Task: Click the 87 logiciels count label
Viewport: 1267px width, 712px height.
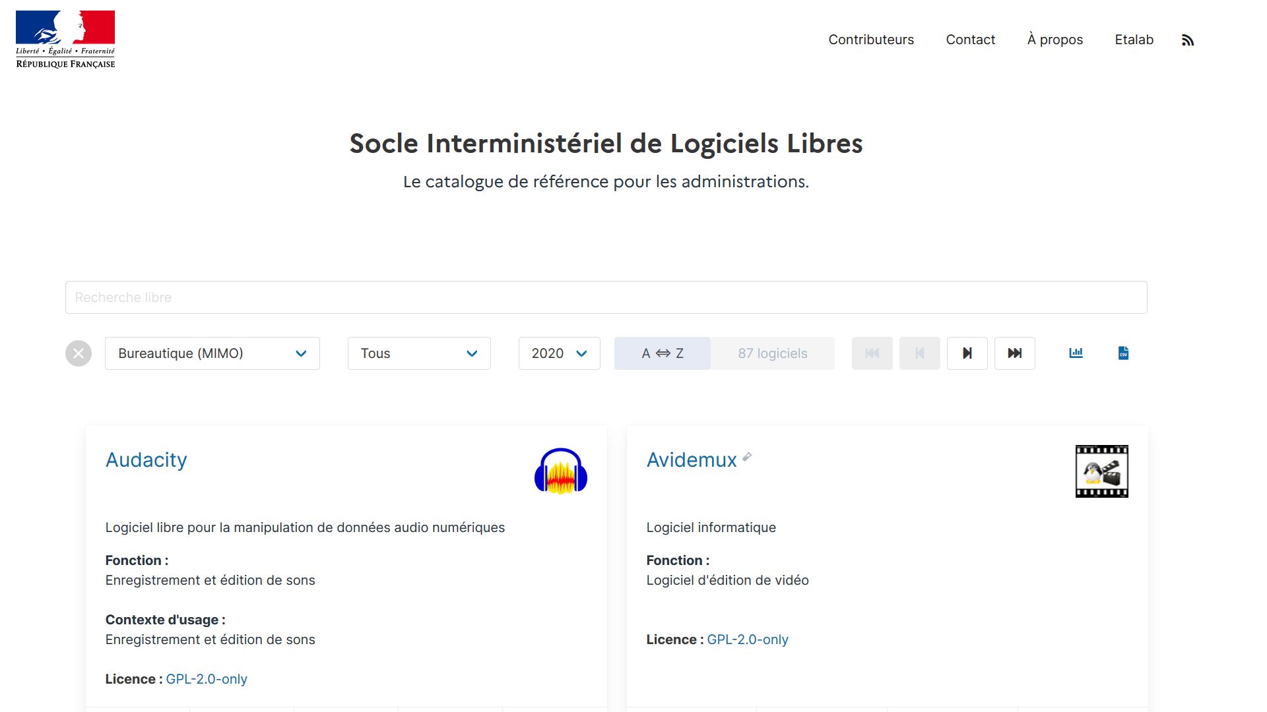Action: point(773,353)
